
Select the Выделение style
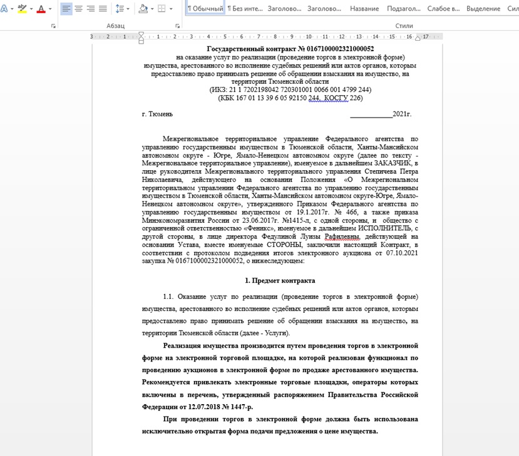coord(483,9)
